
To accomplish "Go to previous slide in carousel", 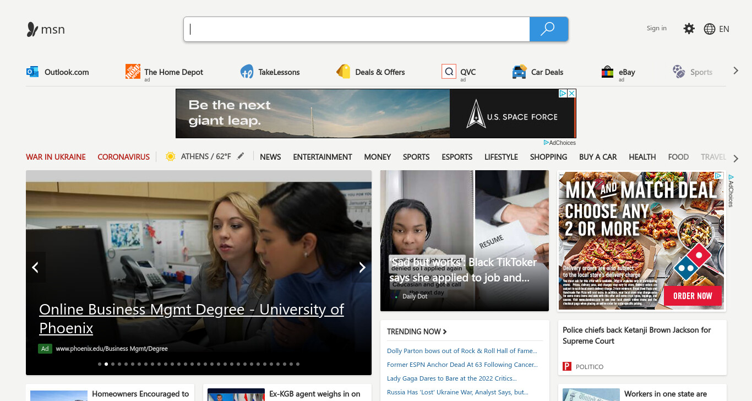I will click(x=35, y=268).
